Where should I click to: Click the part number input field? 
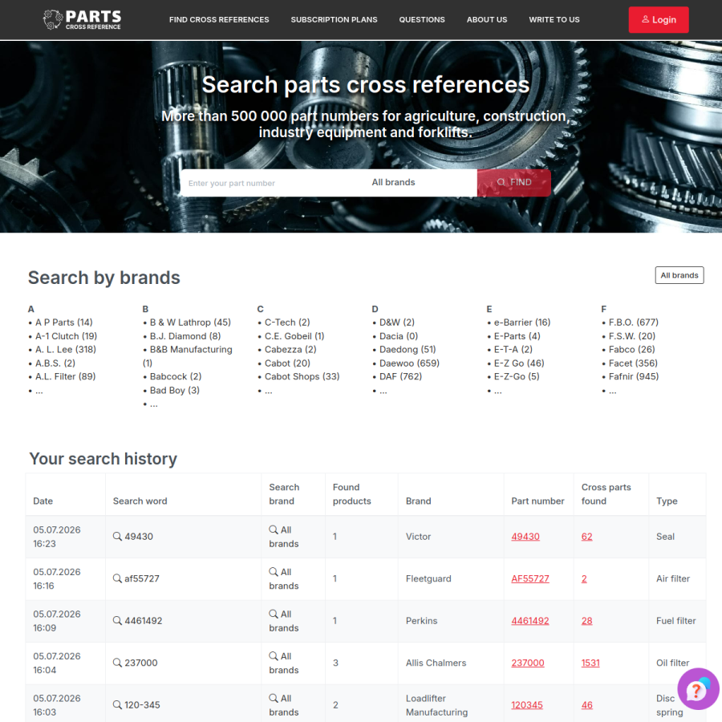tap(273, 183)
